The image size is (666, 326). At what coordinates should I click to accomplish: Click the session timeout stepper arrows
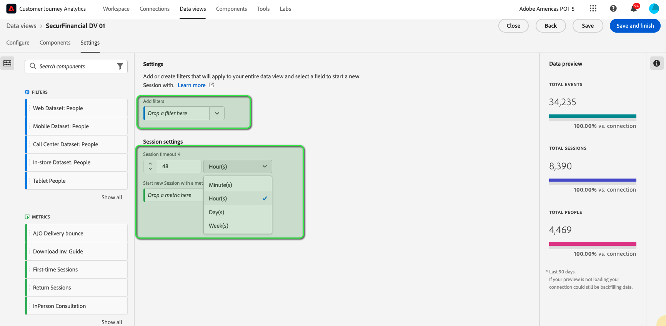[150, 166]
